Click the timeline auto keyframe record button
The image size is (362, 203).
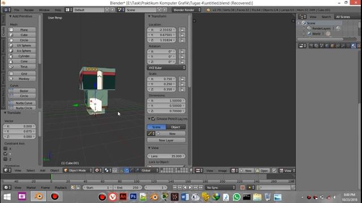click(x=242, y=188)
